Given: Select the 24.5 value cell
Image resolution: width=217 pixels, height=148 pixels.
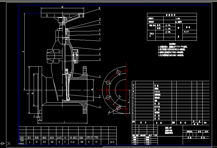Looking at the screenshot, I should coord(59,138).
